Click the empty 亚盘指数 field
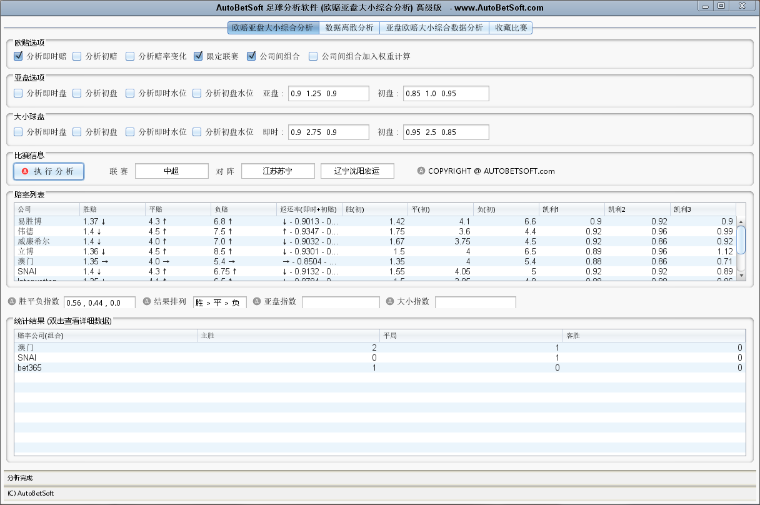 pyautogui.click(x=341, y=302)
